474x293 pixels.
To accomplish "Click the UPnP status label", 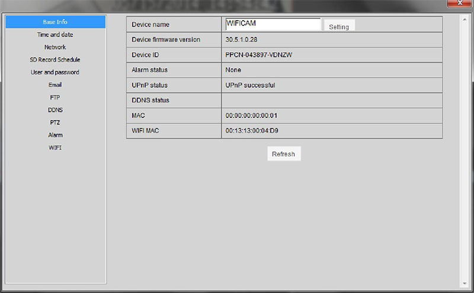I will click(149, 85).
